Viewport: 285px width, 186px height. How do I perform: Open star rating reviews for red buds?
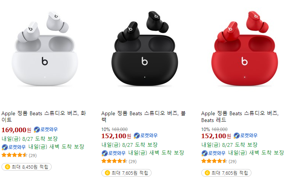[x=219, y=161]
